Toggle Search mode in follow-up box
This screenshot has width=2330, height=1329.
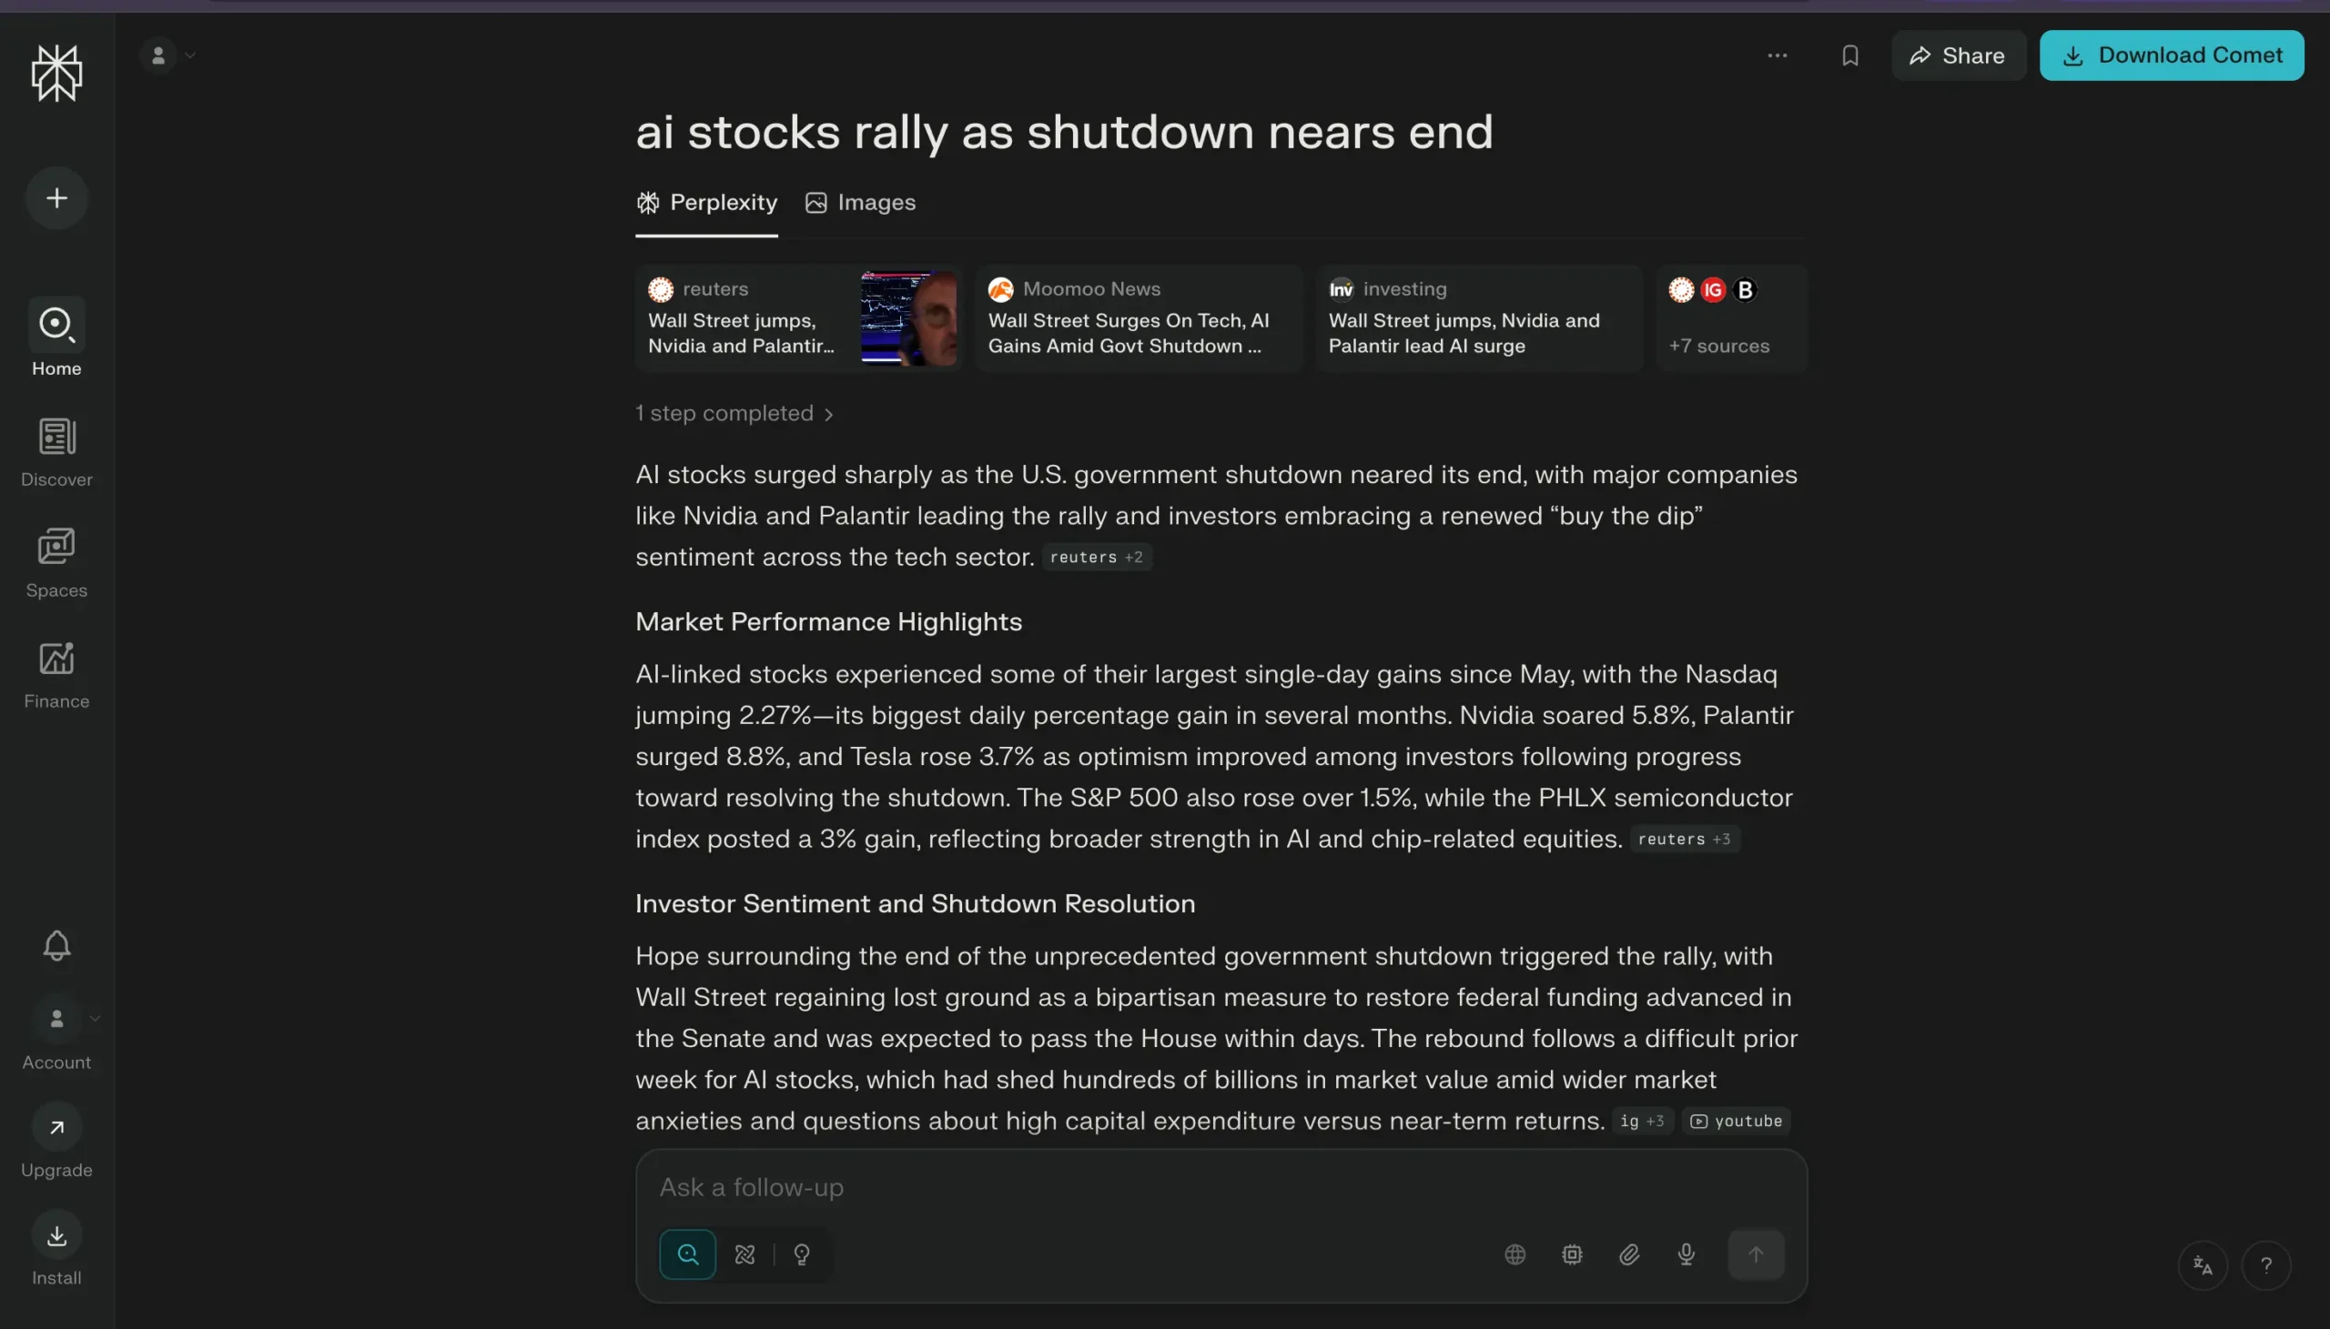point(687,1254)
